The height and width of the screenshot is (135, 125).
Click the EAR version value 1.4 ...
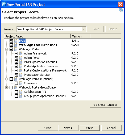[x=75, y=41]
